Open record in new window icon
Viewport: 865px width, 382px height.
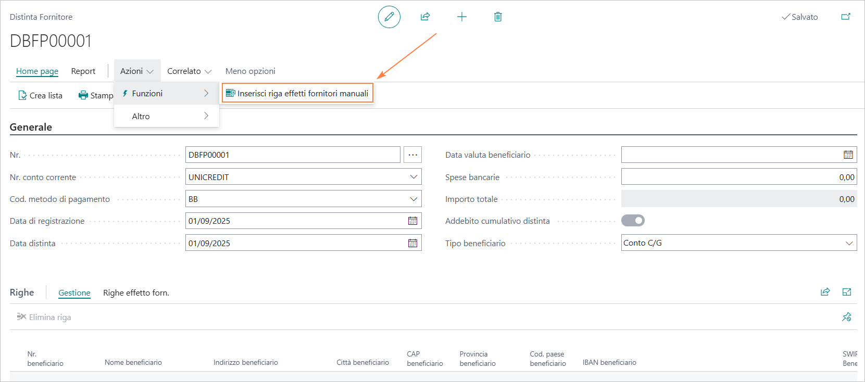pos(846,17)
